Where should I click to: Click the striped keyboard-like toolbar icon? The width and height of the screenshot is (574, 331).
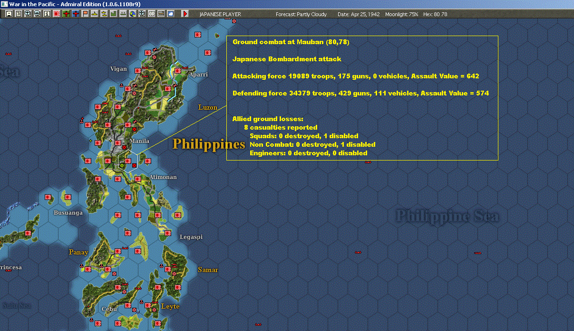pos(161,14)
